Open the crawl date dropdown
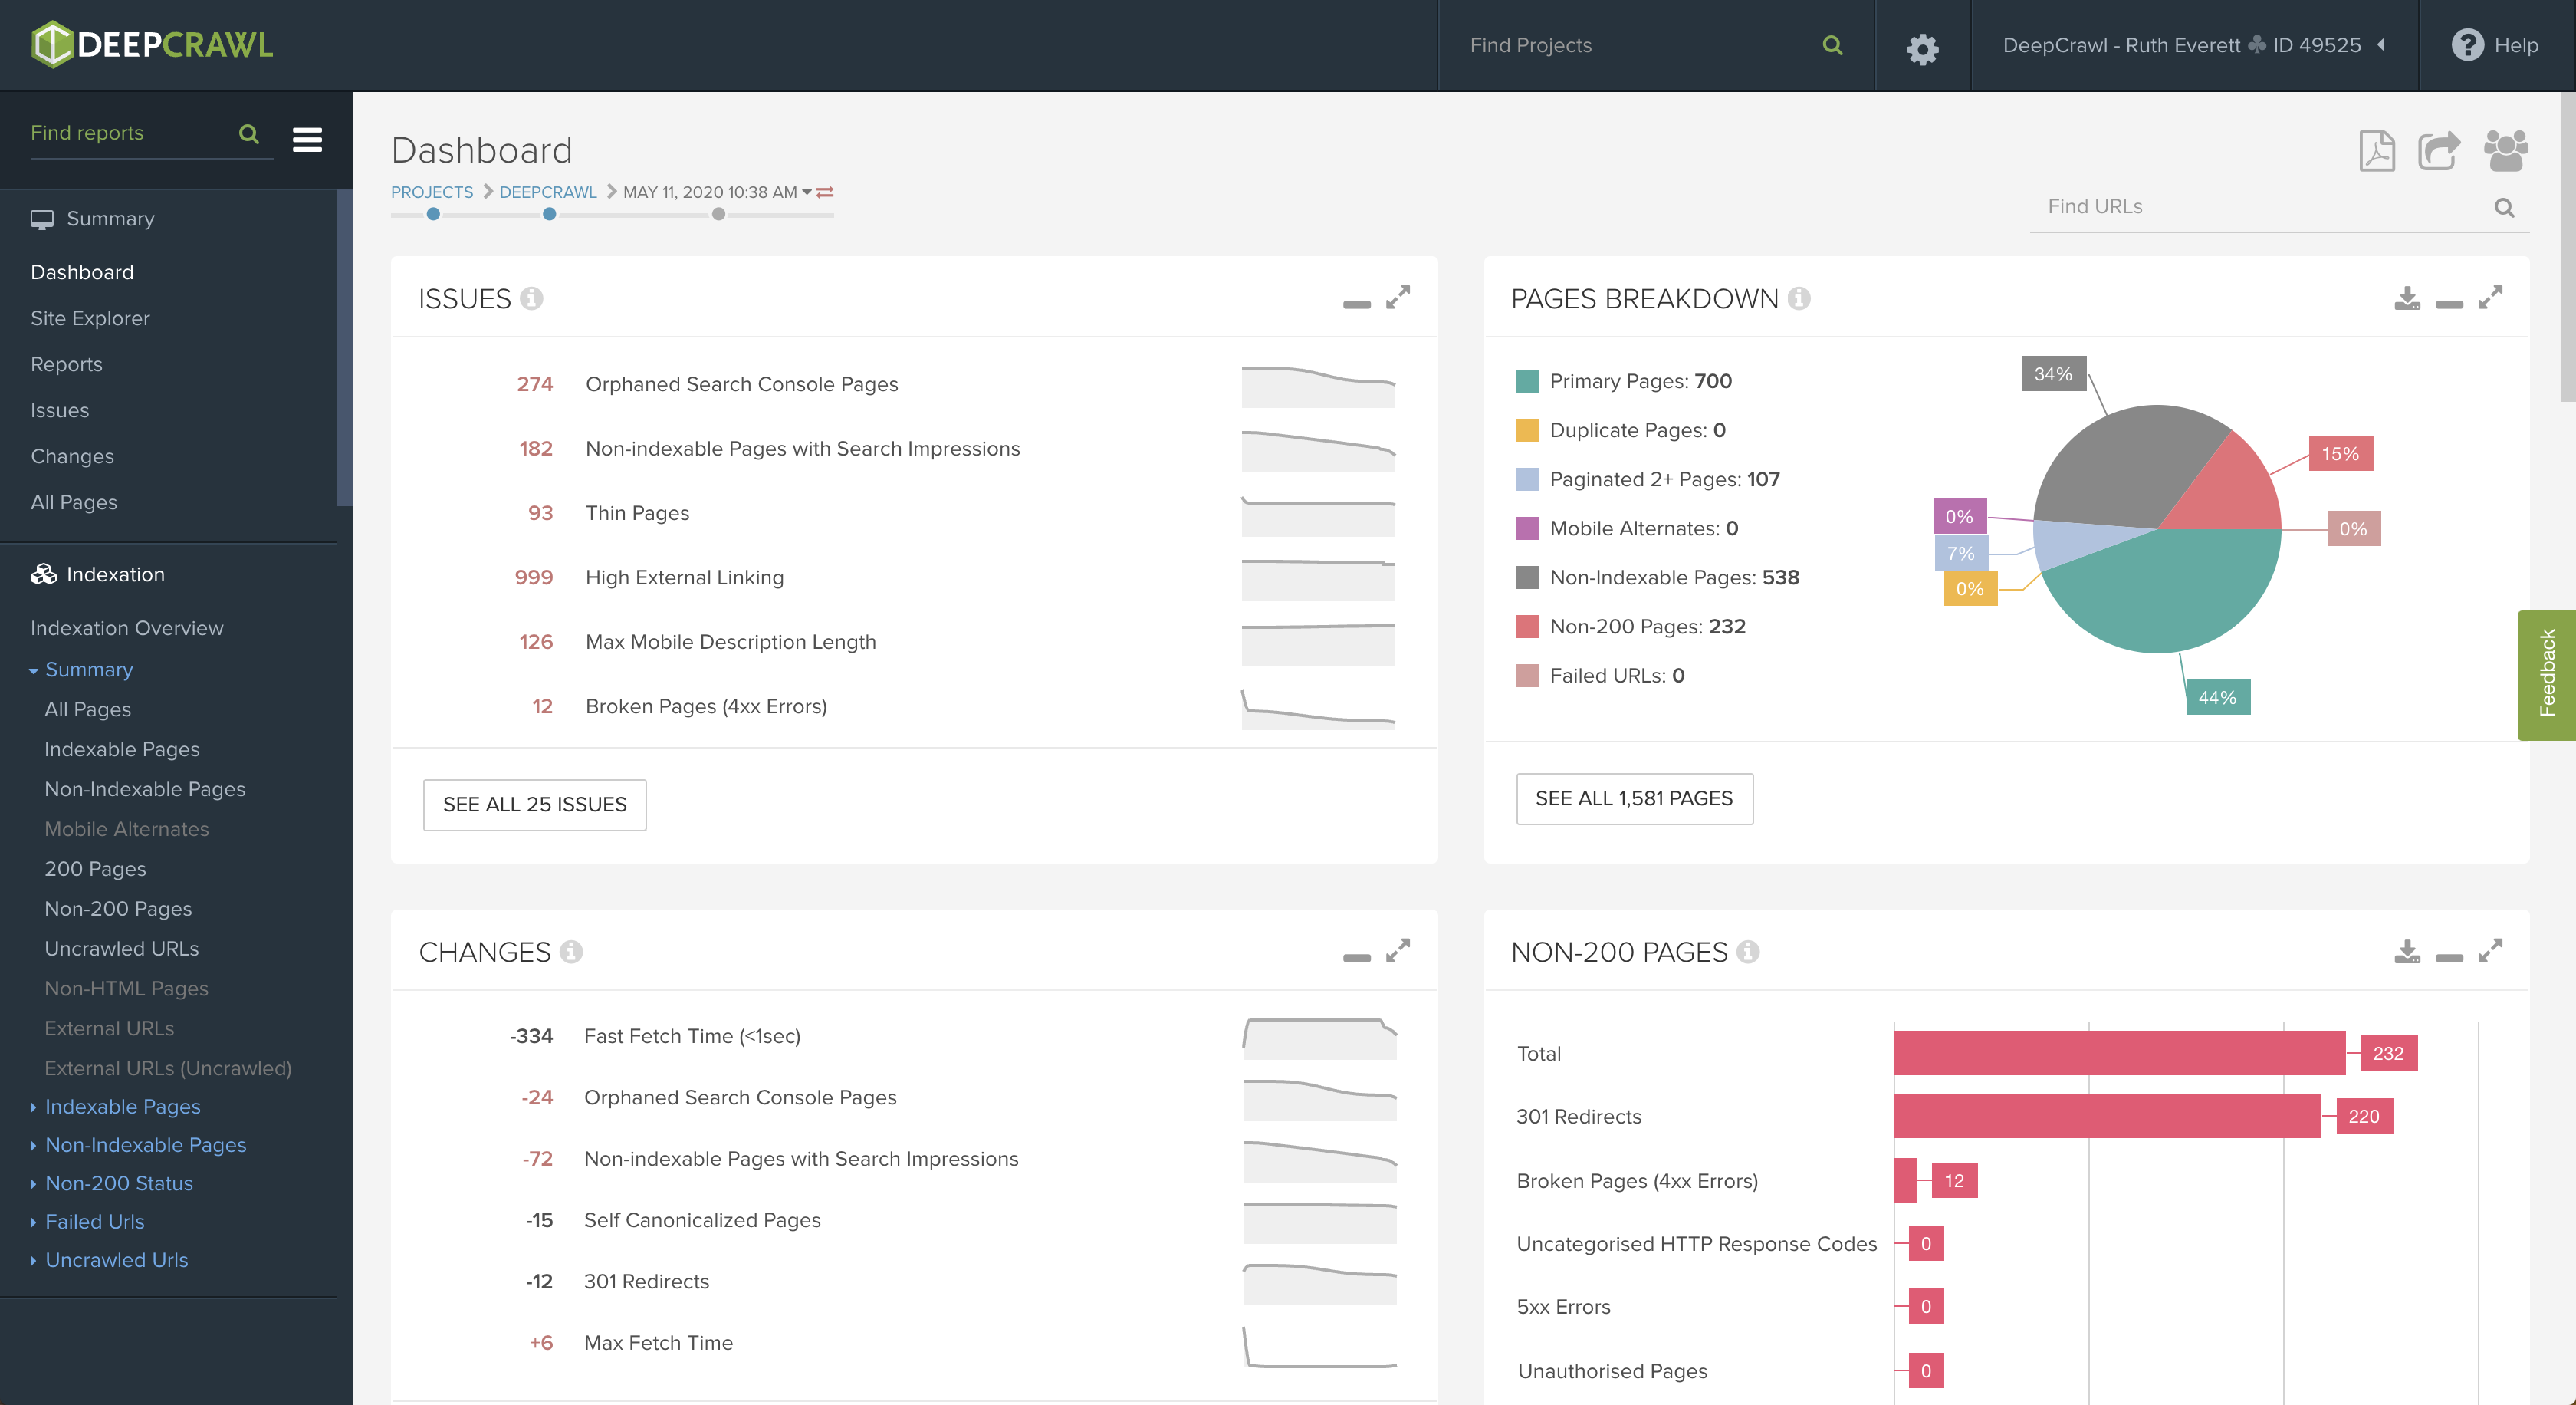 807,192
